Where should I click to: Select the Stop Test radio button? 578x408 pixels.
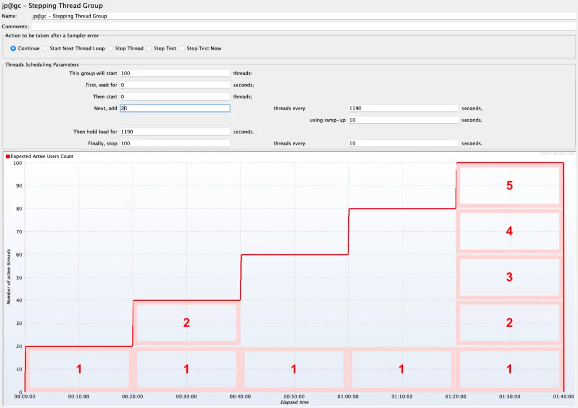coord(149,49)
